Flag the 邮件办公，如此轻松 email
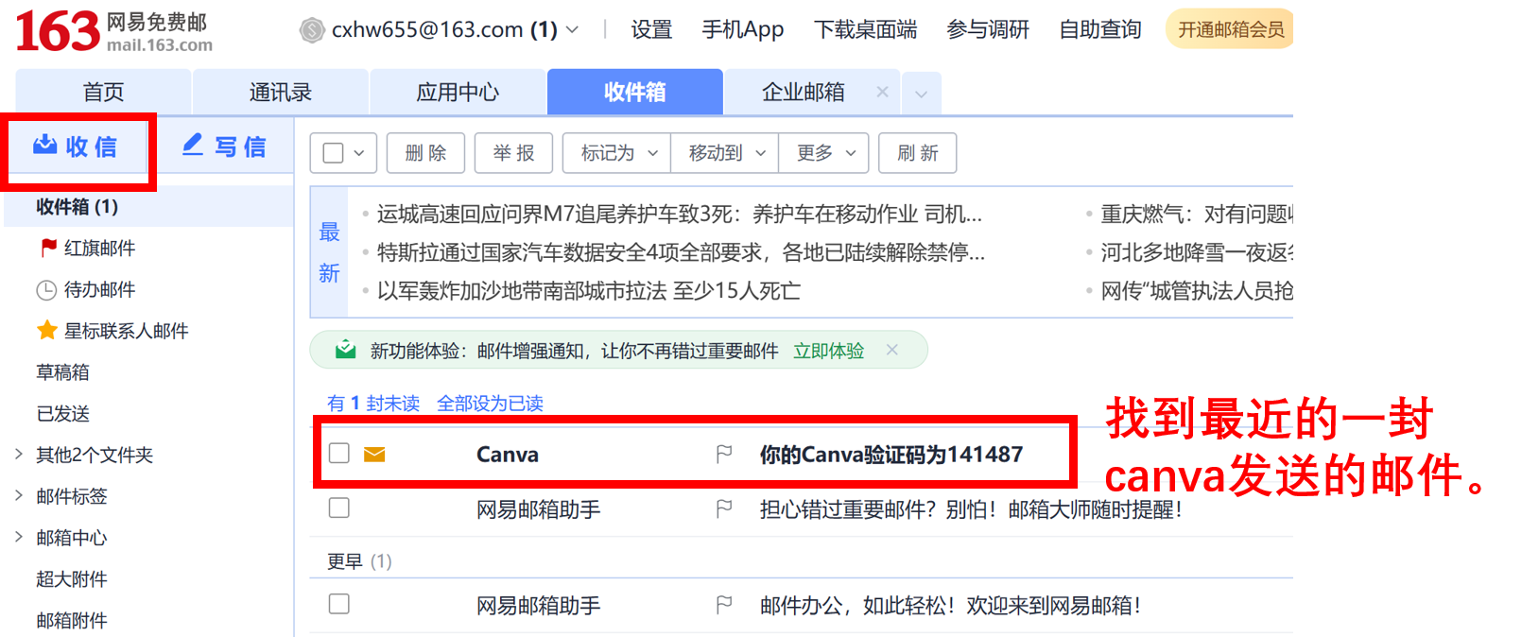Image resolution: width=1539 pixels, height=637 pixels. coord(724,605)
